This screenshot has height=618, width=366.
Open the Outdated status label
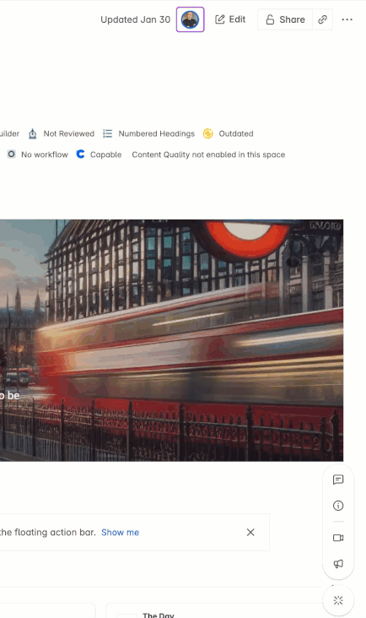pyautogui.click(x=236, y=133)
